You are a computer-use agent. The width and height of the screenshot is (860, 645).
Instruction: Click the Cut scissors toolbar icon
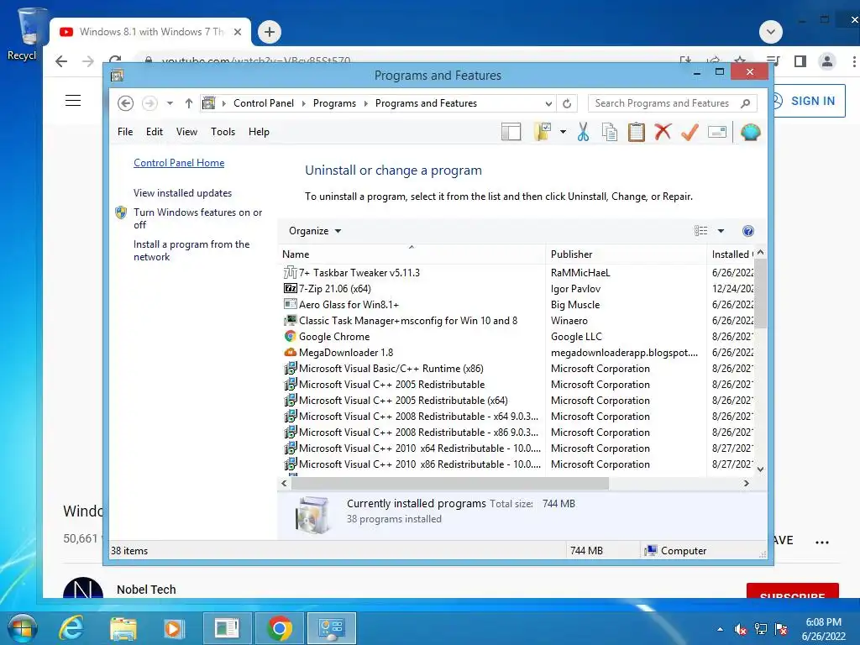(583, 132)
